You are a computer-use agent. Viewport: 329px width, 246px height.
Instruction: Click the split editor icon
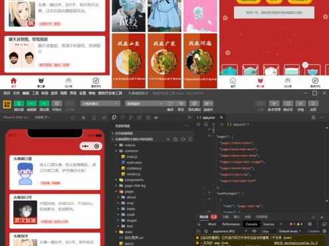click(313, 118)
